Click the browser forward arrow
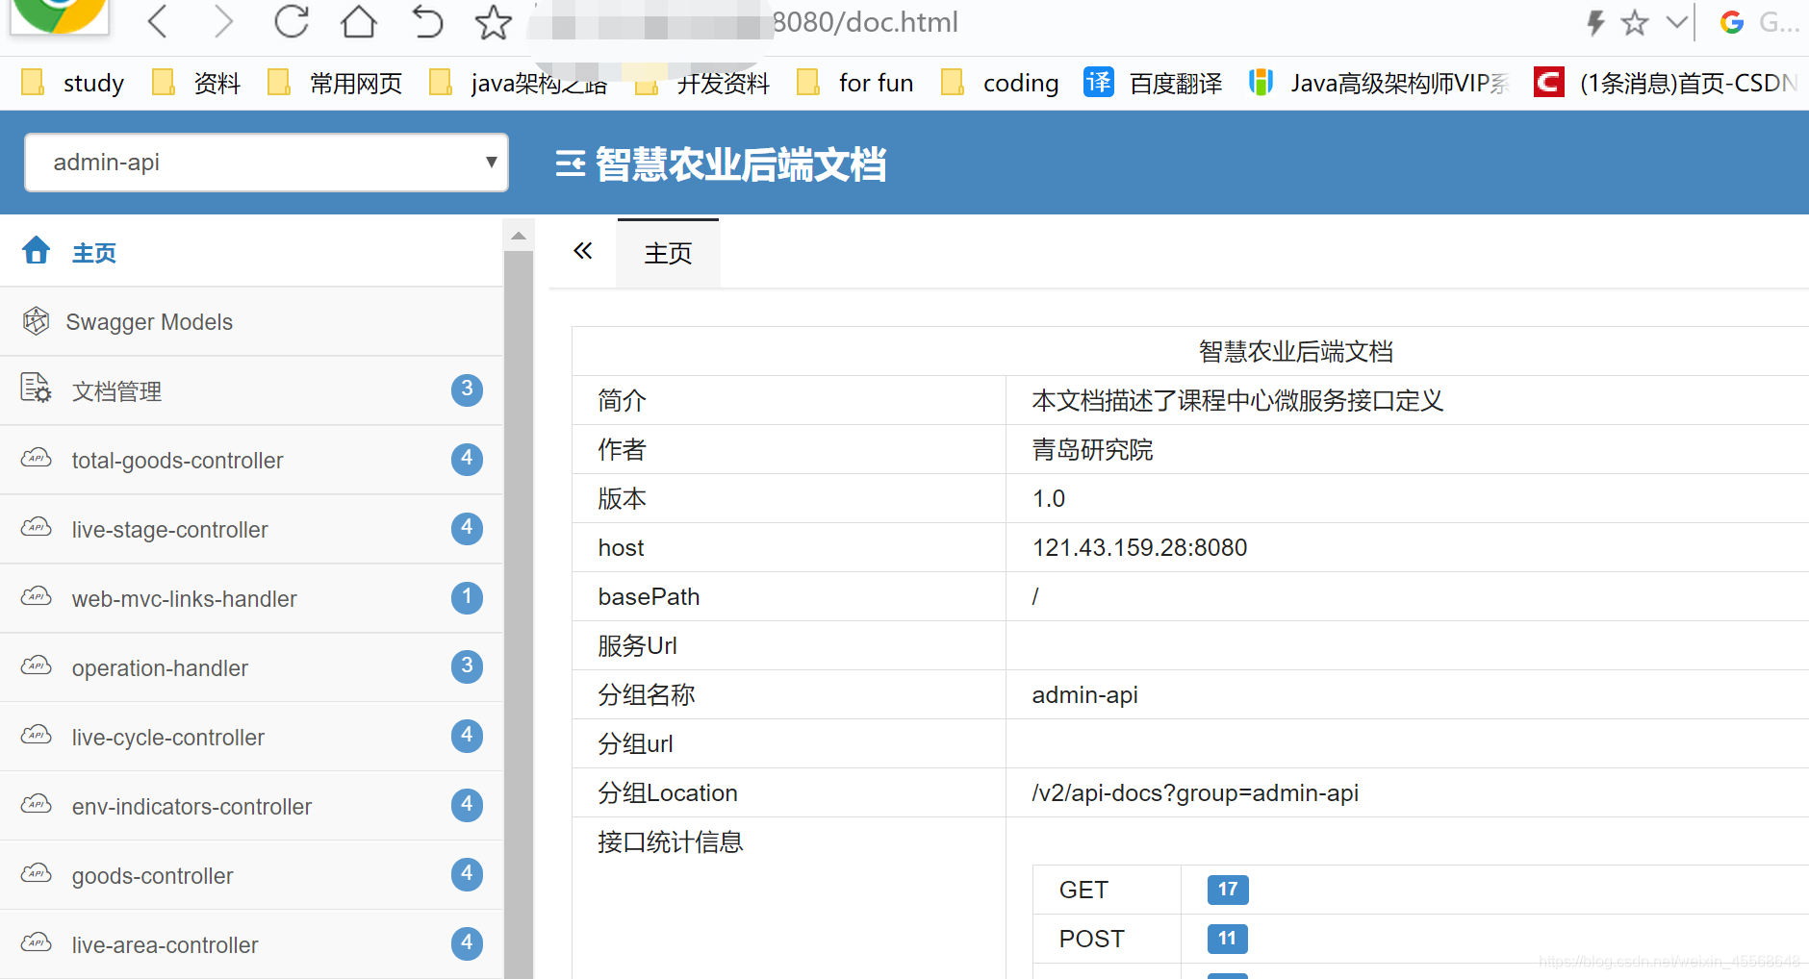The image size is (1809, 979). [x=223, y=21]
